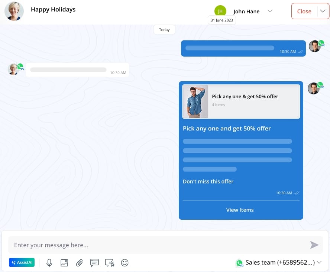
Task: Click the AssistAI button
Action: click(x=22, y=262)
